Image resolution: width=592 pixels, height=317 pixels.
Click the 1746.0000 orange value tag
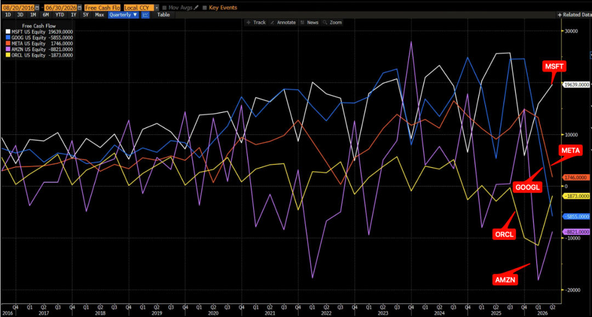576,177
